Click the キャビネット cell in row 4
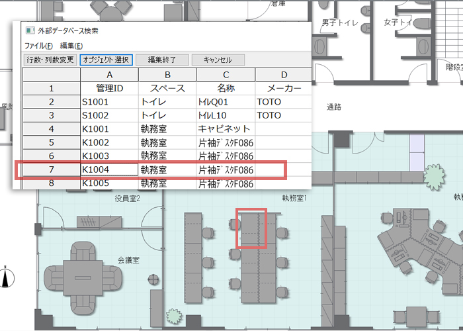 tap(226, 128)
